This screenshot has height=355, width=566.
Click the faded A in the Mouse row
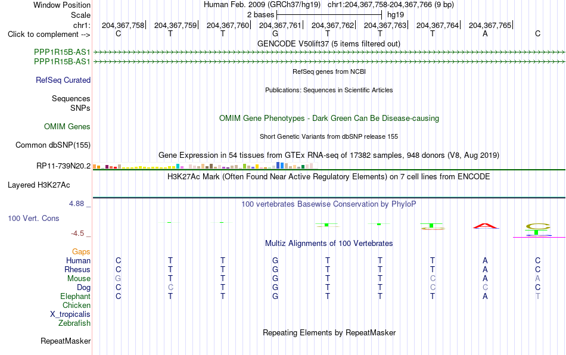[537, 279]
